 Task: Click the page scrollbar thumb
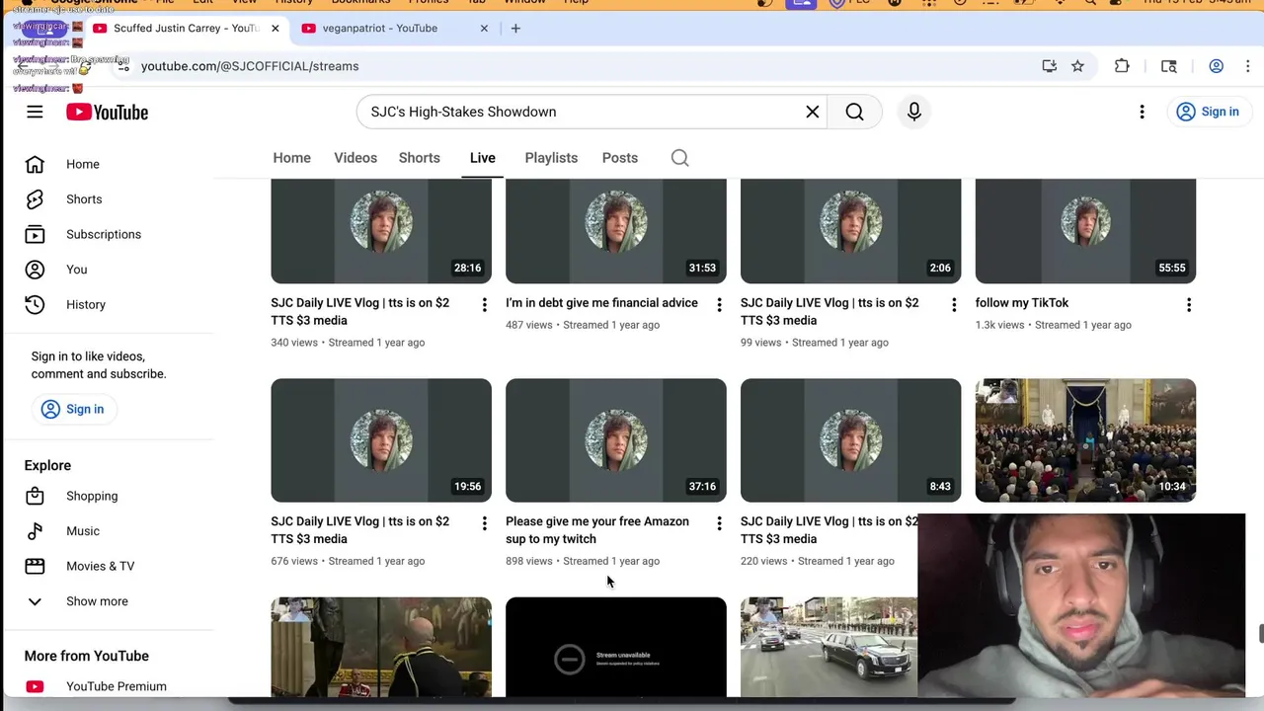pyautogui.click(x=1260, y=634)
